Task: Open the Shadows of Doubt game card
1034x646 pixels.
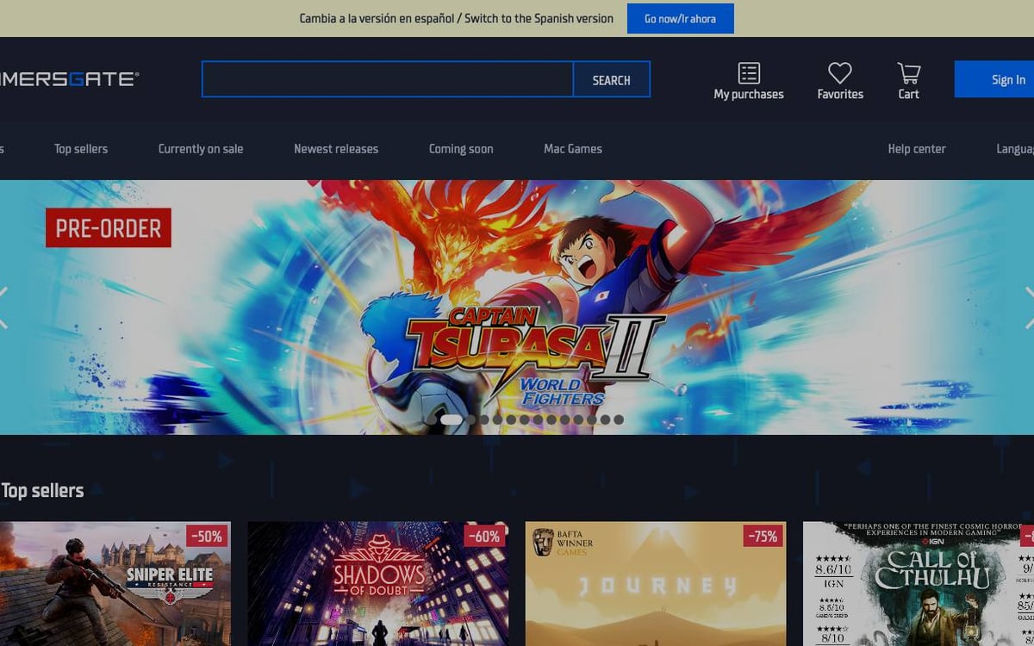Action: [x=378, y=584]
